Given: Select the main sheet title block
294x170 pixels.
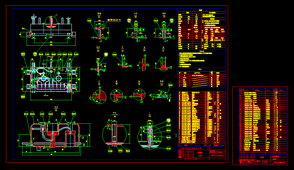Looking at the screenshot, I should 201,153.
